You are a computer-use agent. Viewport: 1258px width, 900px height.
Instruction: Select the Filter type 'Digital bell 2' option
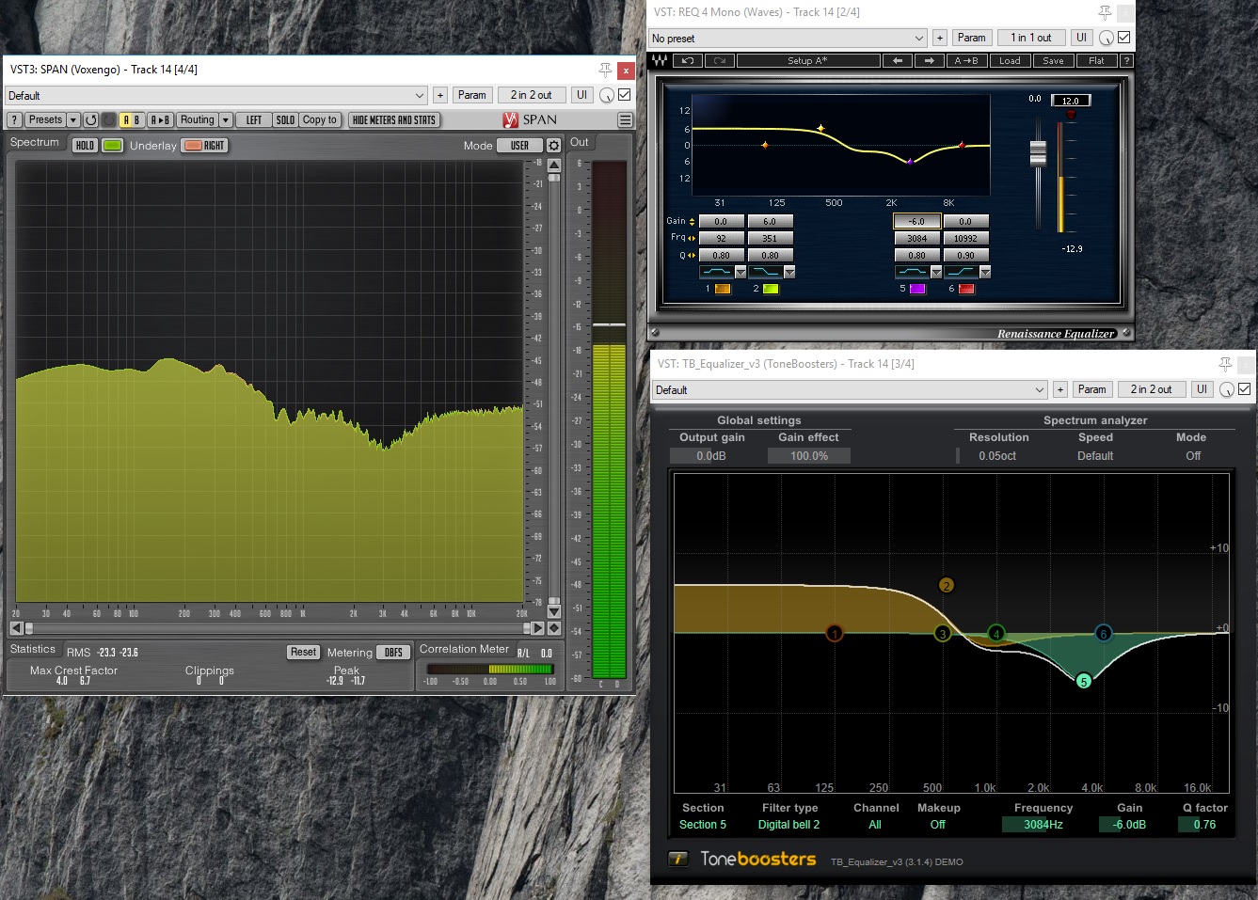click(x=788, y=825)
